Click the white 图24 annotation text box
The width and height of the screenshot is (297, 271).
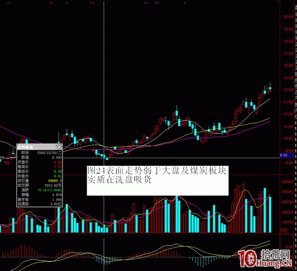157,180
